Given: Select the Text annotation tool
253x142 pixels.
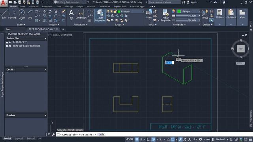Looking at the screenshot, I should click(x=71, y=14).
